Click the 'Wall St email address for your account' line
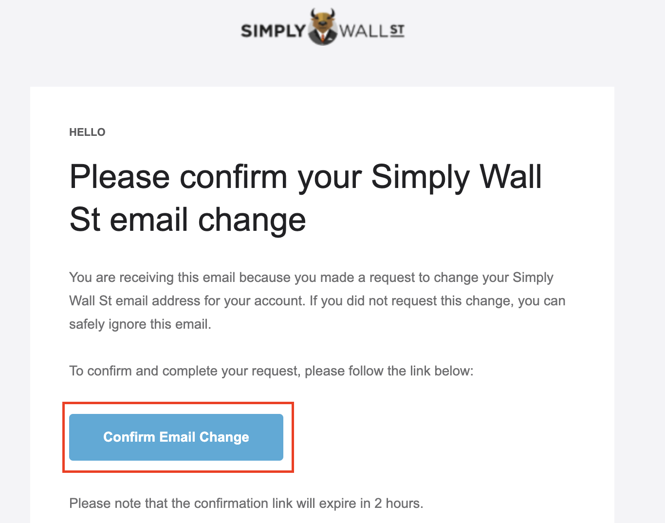Image resolution: width=665 pixels, height=523 pixels. (187, 301)
